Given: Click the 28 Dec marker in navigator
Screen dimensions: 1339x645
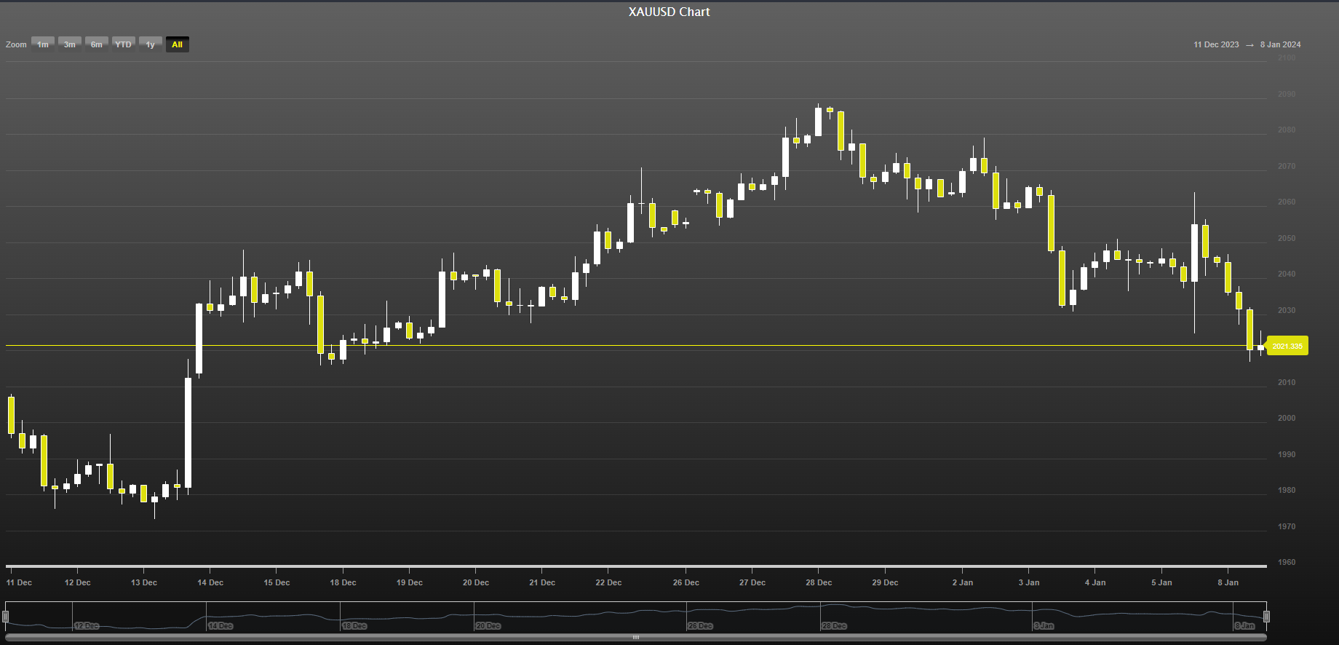Looking at the screenshot, I should 834,626.
